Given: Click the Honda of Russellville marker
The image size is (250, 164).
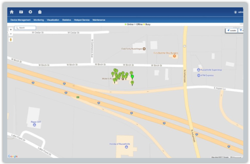Looking at the screenshot, I should click(126, 147).
